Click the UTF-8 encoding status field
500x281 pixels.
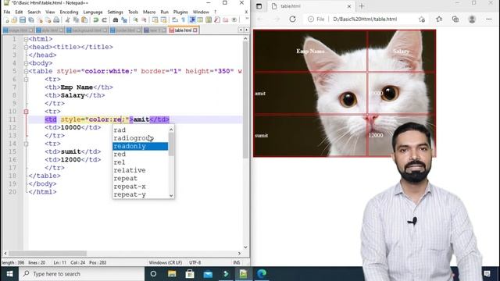pos(195,262)
